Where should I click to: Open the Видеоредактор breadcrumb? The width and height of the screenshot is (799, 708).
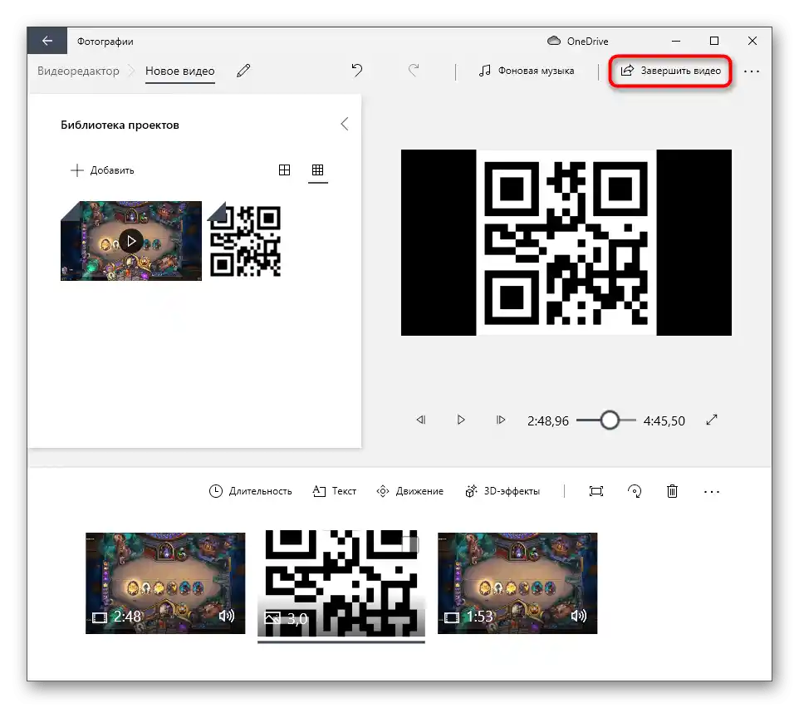[x=78, y=71]
